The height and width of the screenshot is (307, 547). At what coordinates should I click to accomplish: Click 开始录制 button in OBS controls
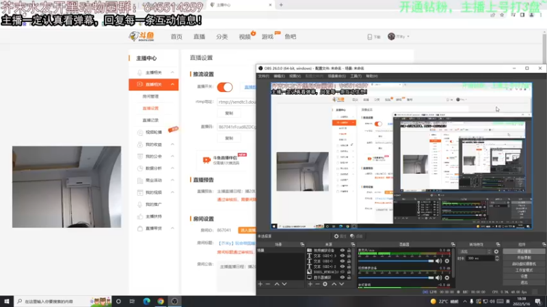pos(524,258)
